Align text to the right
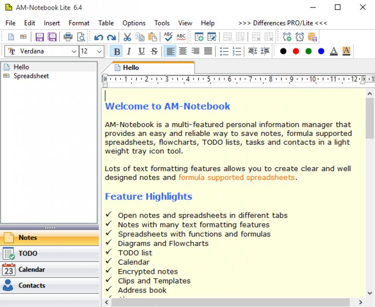The image size is (375, 307). (x=195, y=51)
